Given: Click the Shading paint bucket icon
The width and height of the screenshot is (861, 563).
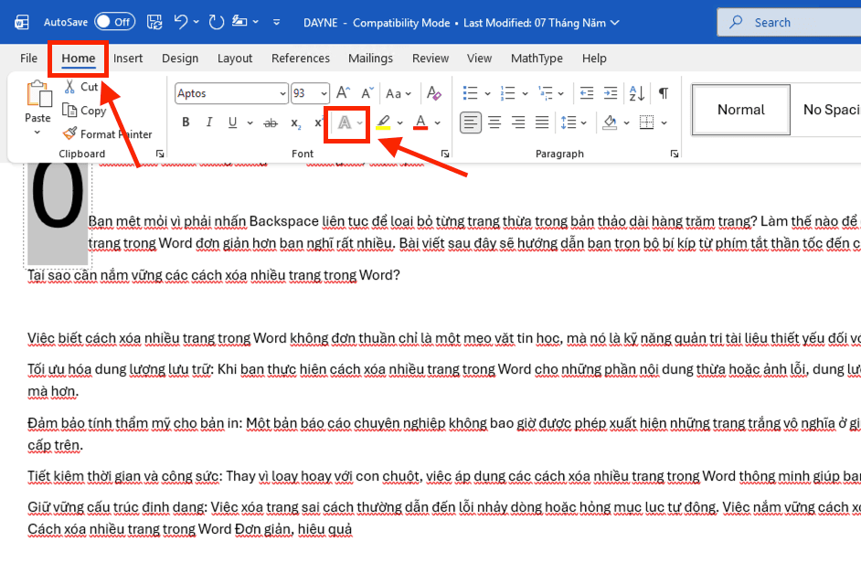Looking at the screenshot, I should click(610, 122).
